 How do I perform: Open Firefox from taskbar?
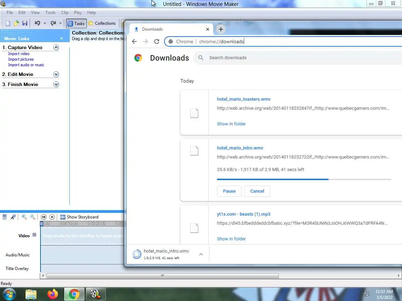pyautogui.click(x=53, y=294)
